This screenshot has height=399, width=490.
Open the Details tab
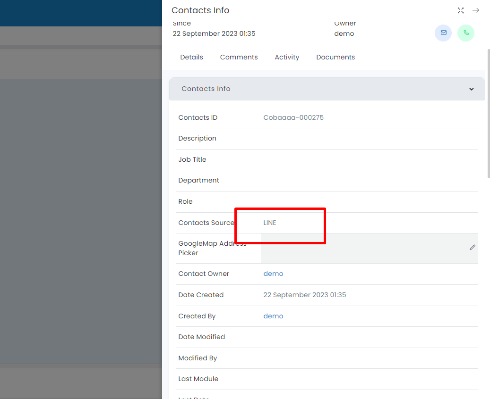tap(191, 57)
